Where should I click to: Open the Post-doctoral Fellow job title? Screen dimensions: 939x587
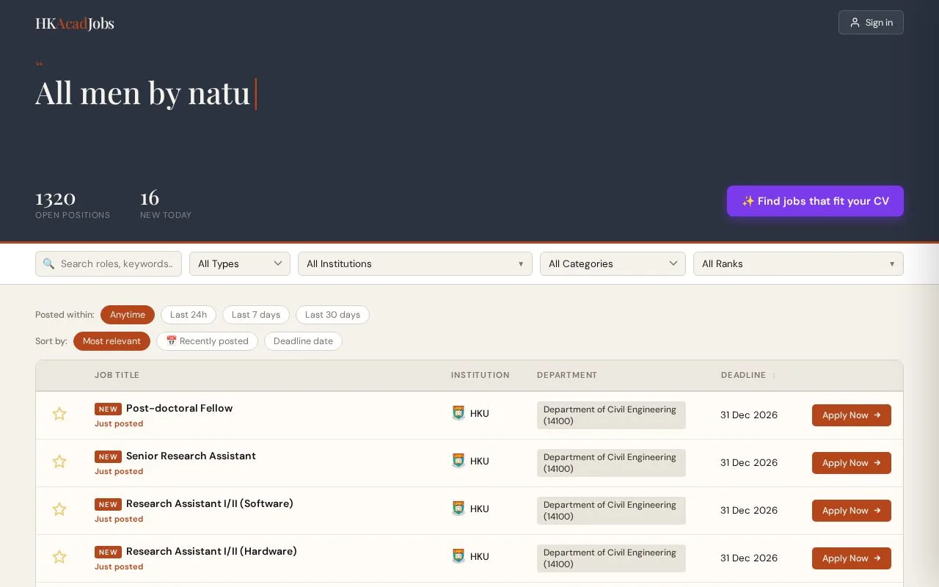point(179,408)
